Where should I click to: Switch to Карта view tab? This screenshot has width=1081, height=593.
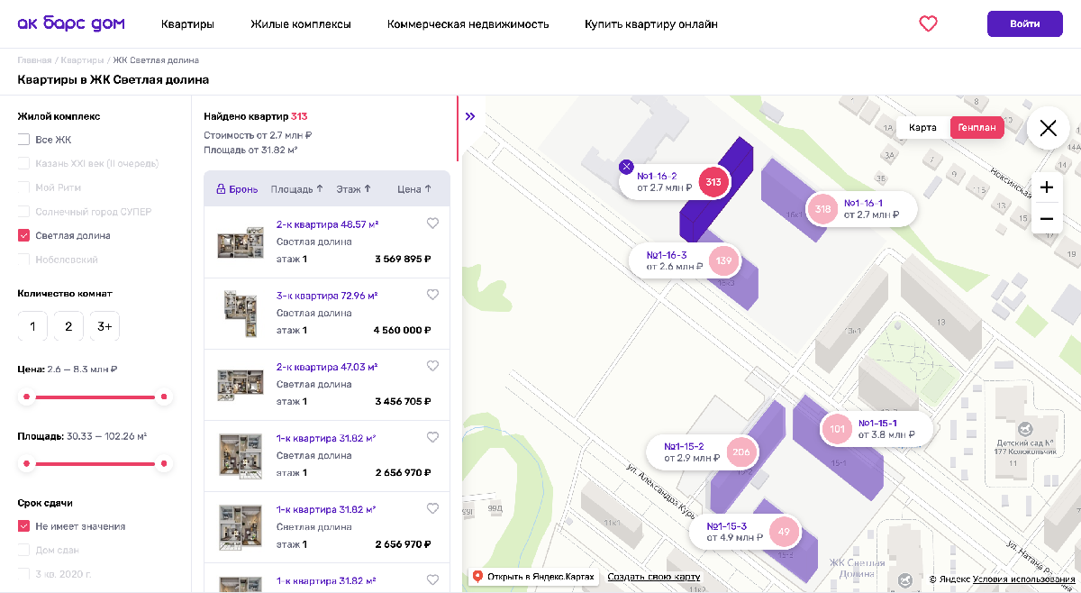(x=922, y=127)
